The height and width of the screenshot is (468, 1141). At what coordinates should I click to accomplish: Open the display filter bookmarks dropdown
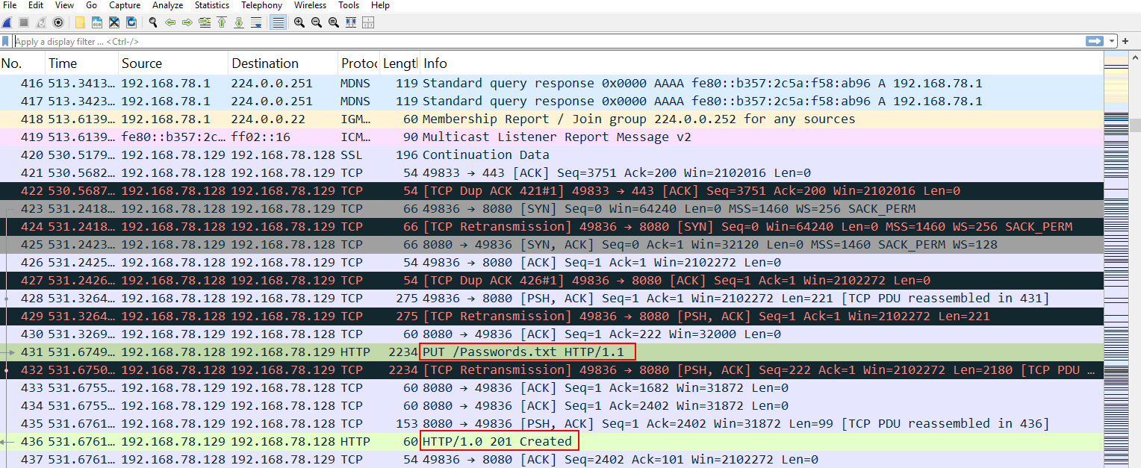7,42
